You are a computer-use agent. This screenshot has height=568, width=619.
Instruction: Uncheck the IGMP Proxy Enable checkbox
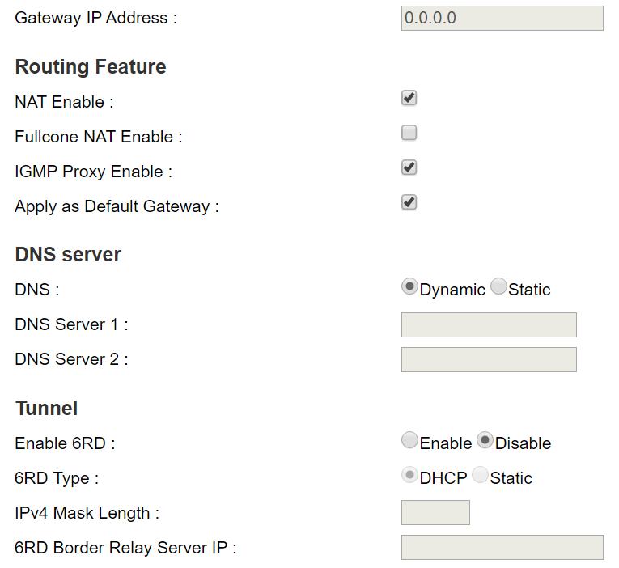[x=409, y=168]
